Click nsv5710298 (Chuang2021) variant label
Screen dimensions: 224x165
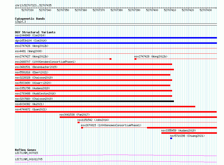pyautogui.click(x=187, y=136)
